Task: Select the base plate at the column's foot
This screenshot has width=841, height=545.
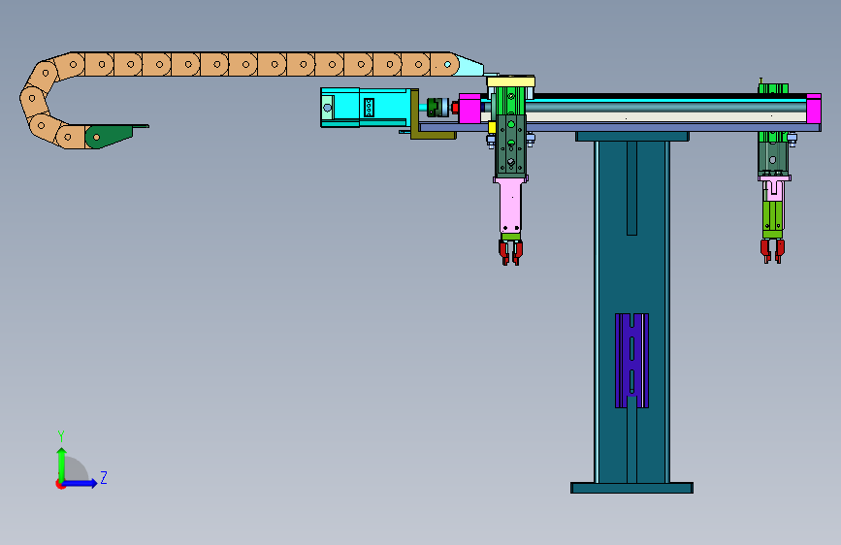Action: click(631, 488)
